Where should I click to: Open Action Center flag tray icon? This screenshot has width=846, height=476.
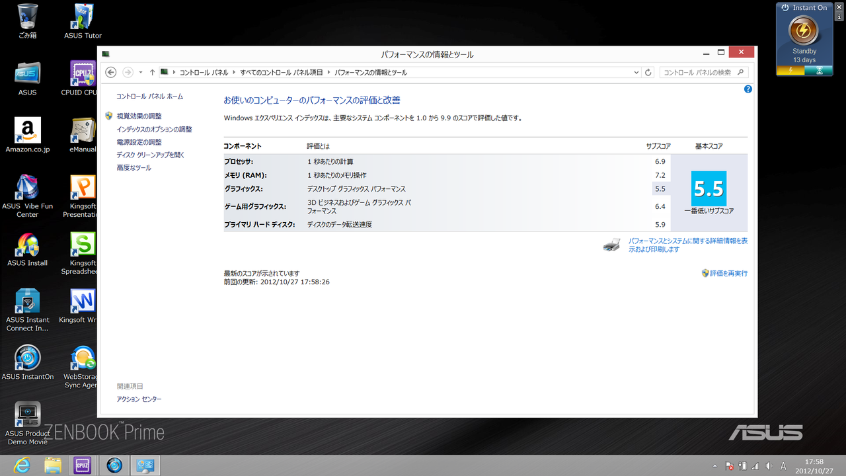(x=730, y=466)
